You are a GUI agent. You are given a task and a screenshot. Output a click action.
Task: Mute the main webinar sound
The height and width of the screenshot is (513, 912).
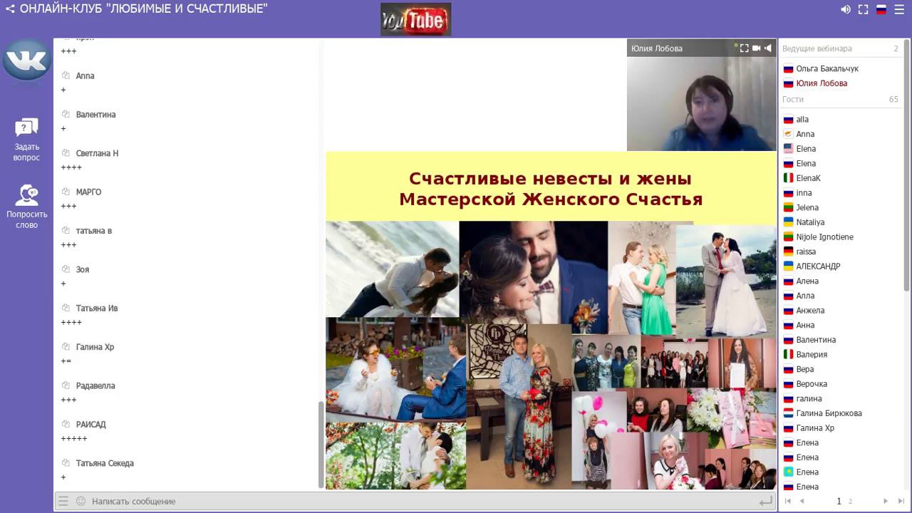coord(845,9)
